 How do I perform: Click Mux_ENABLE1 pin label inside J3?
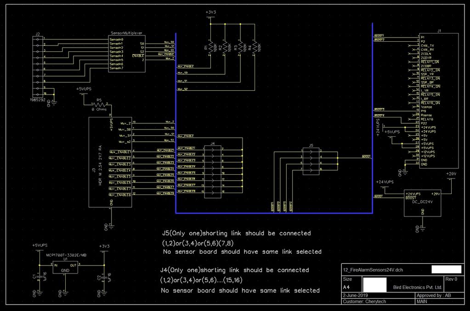(x=120, y=152)
